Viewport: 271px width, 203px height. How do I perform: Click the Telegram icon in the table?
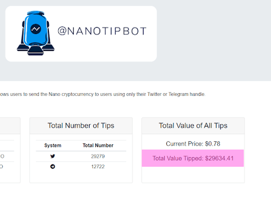point(53,167)
